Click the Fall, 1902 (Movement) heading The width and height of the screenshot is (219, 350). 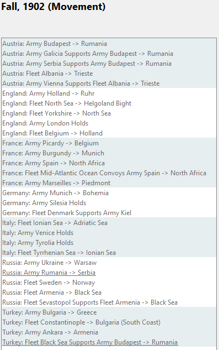click(x=54, y=7)
